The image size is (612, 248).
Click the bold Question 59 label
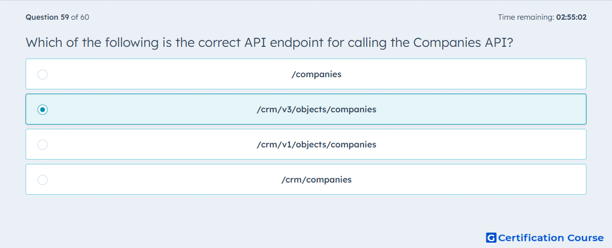[47, 17]
